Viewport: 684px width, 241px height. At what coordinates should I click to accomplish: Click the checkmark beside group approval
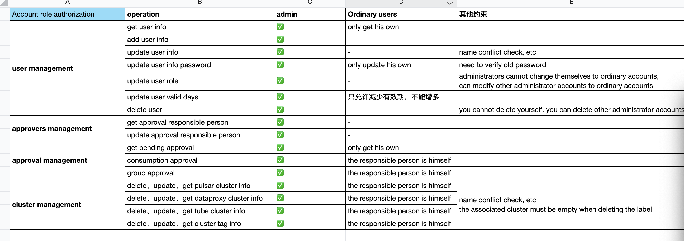(x=280, y=173)
